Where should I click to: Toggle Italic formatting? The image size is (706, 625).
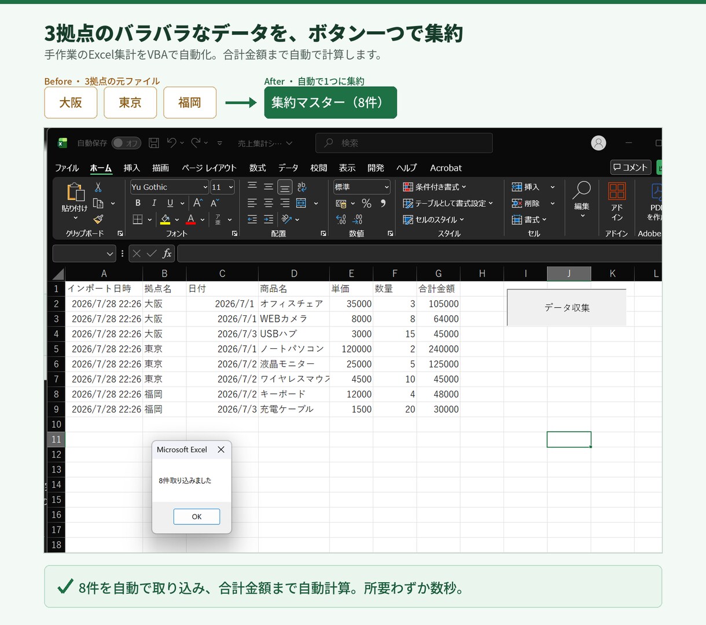click(x=154, y=203)
